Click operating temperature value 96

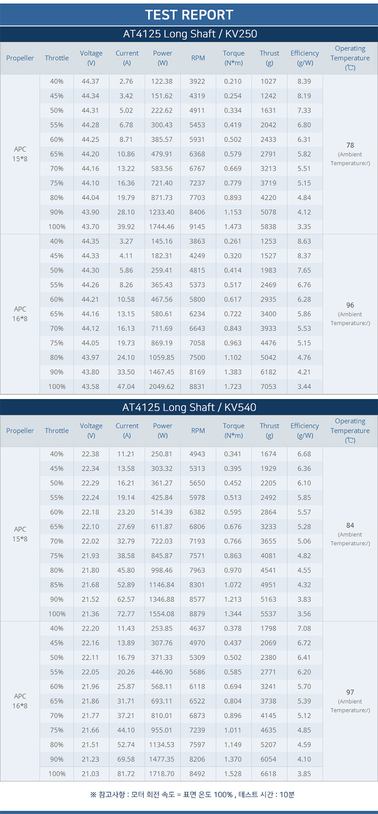(x=350, y=305)
